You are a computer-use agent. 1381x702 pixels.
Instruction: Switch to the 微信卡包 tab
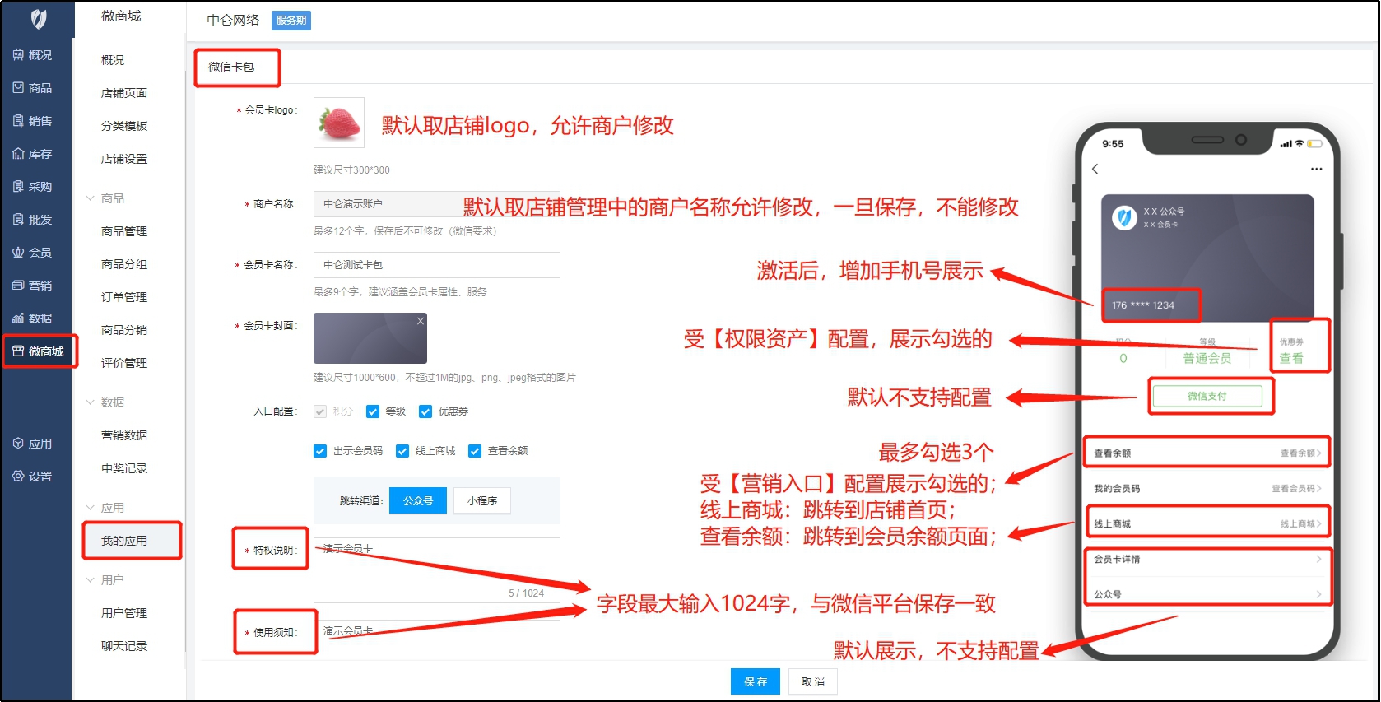(x=231, y=67)
